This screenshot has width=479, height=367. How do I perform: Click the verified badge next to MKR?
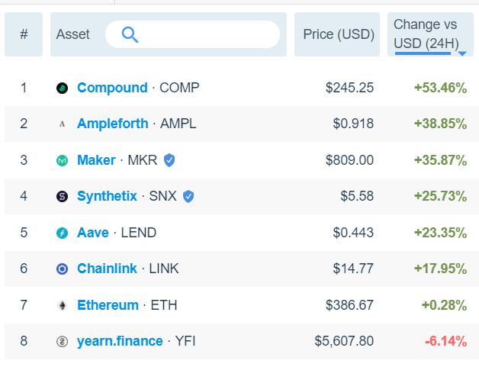tap(169, 160)
